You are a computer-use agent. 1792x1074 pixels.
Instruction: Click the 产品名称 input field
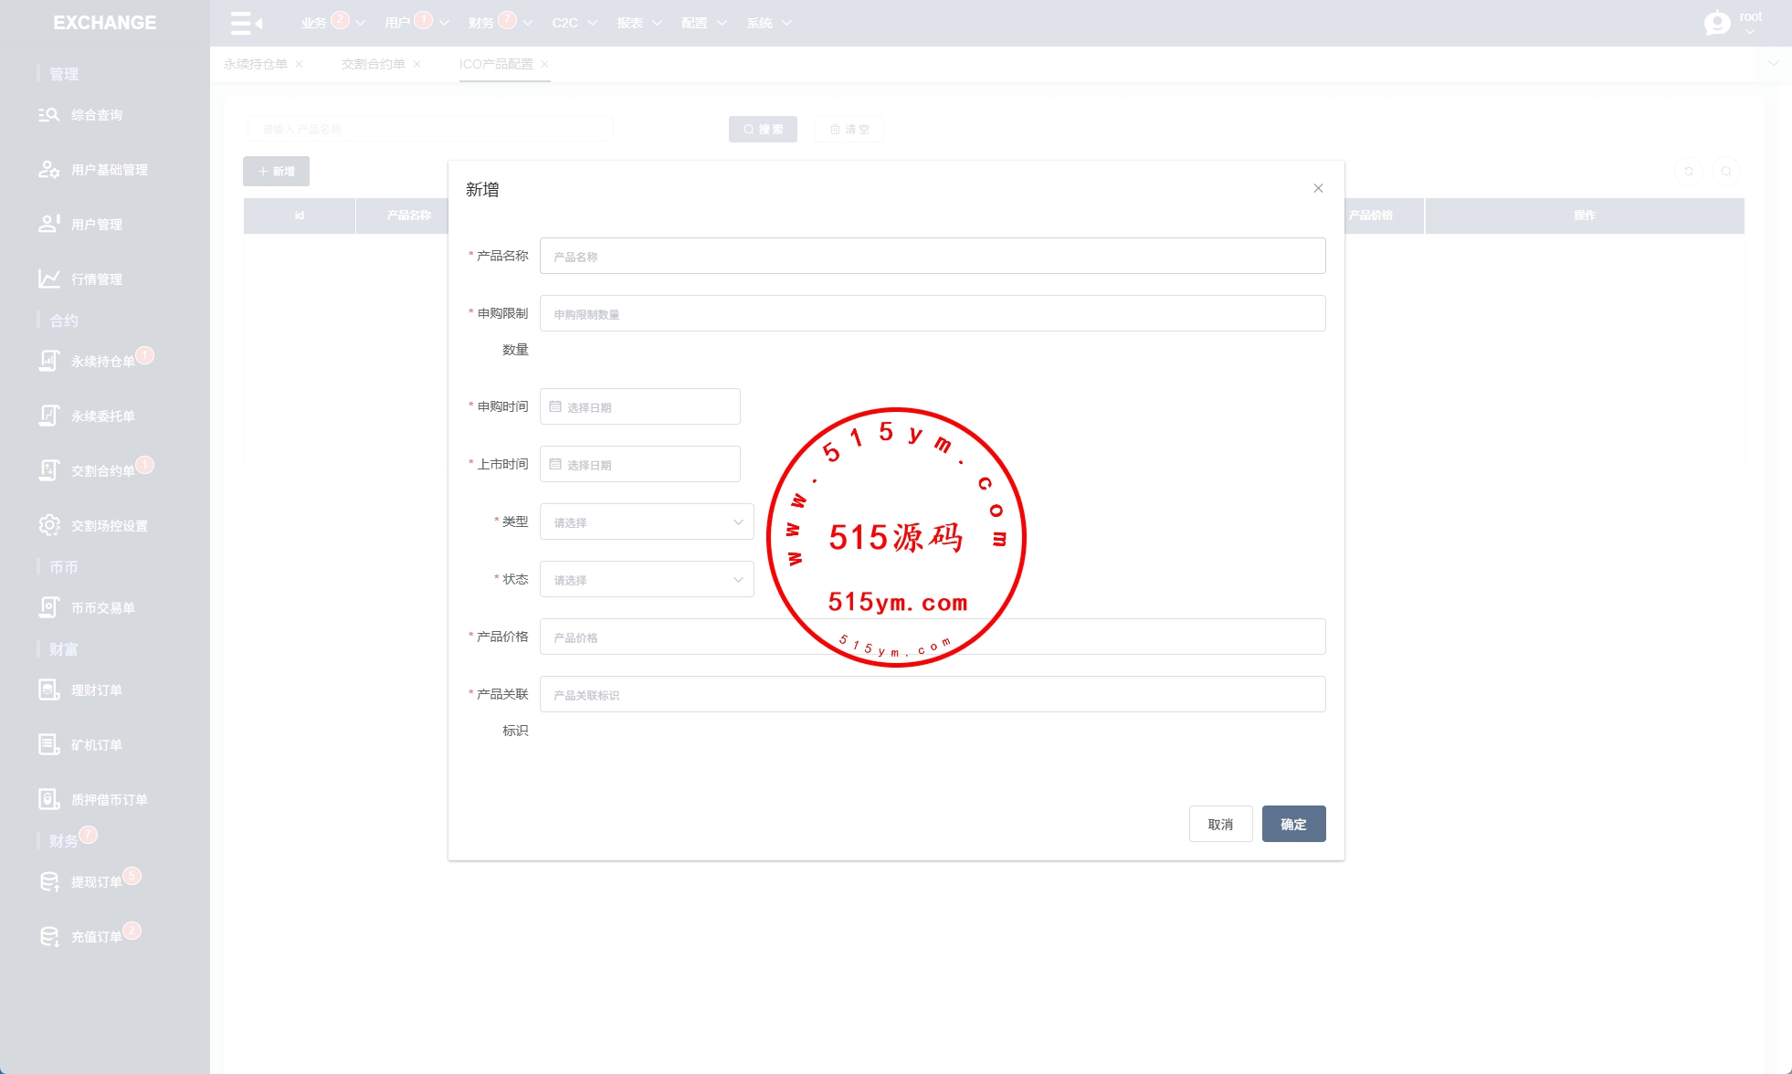click(x=932, y=256)
